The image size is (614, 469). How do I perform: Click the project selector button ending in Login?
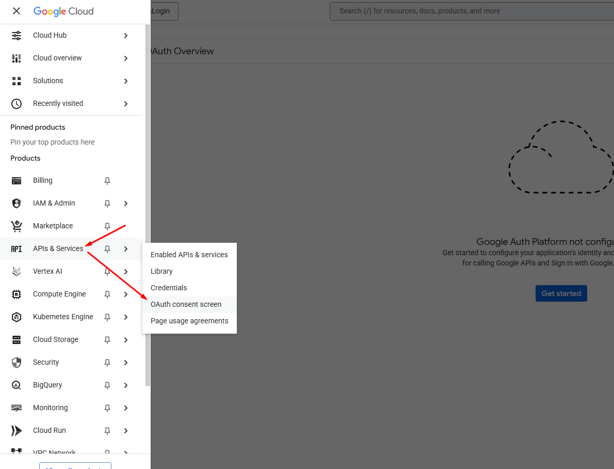165,11
